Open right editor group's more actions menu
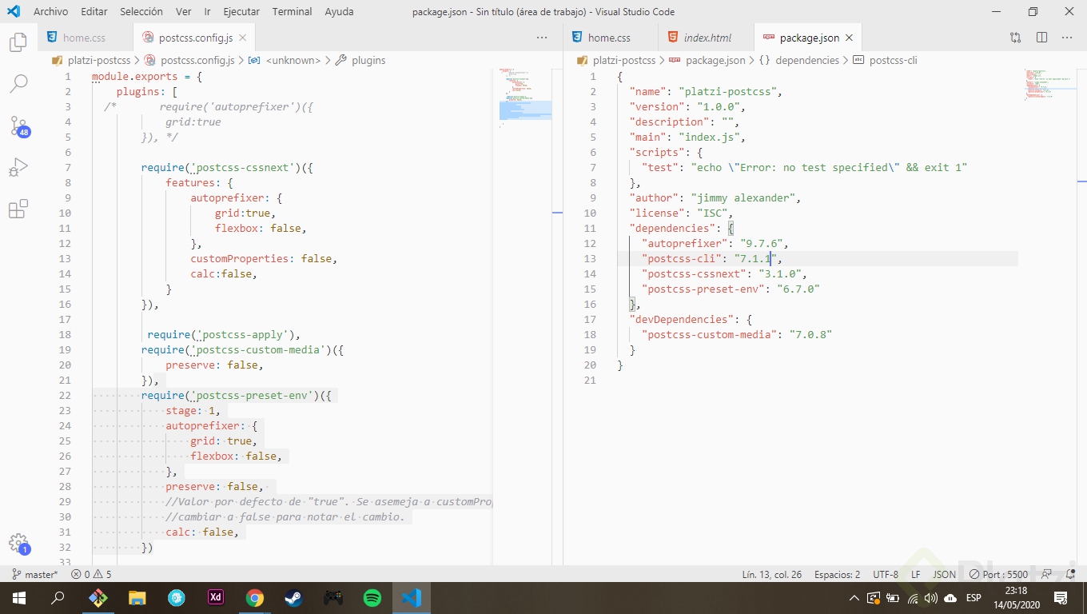The height and width of the screenshot is (614, 1087). click(1067, 38)
